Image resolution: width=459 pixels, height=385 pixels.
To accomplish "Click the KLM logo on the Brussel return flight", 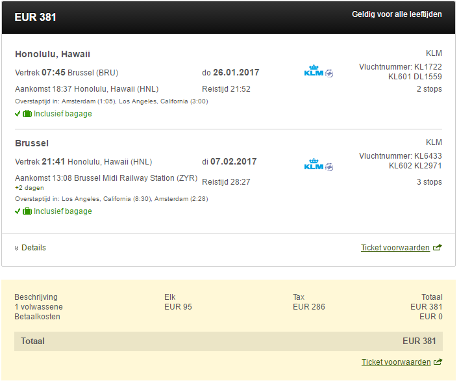I will (319, 165).
